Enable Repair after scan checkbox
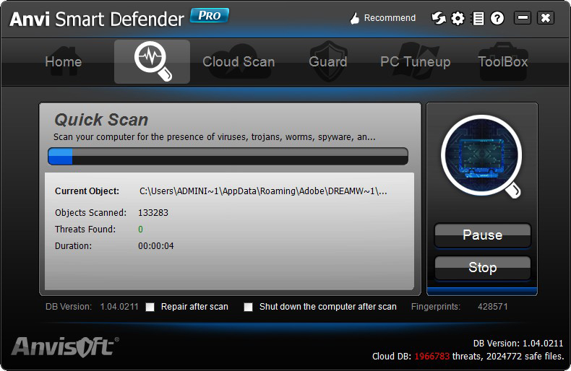This screenshot has height=371, width=571. point(150,307)
